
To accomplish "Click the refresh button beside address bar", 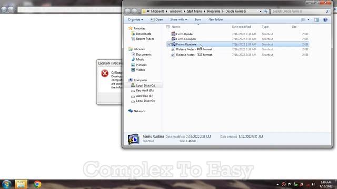I will click(266, 12).
